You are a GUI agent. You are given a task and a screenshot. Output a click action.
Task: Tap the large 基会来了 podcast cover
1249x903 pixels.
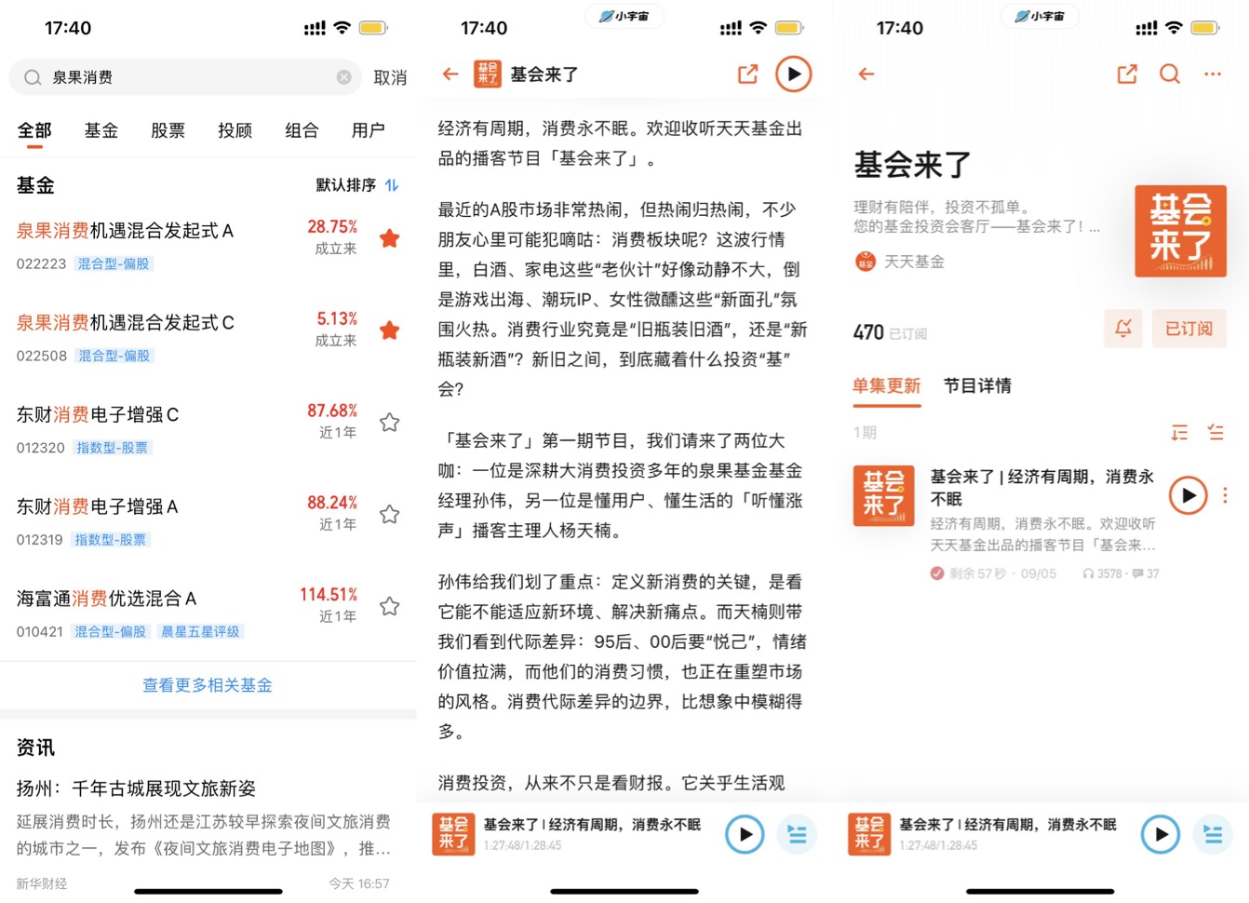click(x=1181, y=231)
